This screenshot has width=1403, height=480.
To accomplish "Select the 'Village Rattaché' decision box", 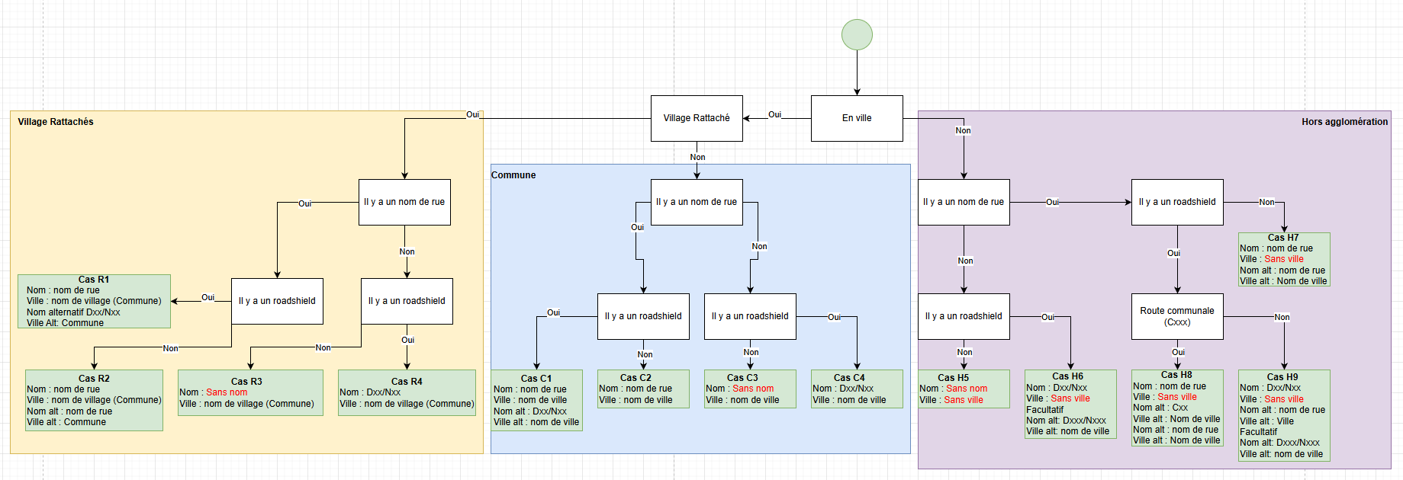I will click(696, 118).
